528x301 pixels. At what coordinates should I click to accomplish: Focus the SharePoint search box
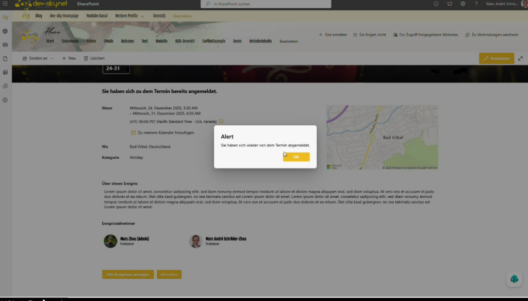(266, 4)
